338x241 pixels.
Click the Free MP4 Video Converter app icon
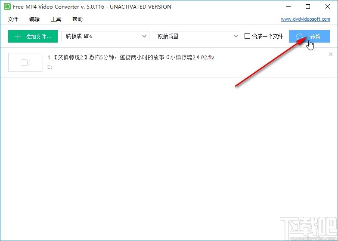tap(7, 6)
